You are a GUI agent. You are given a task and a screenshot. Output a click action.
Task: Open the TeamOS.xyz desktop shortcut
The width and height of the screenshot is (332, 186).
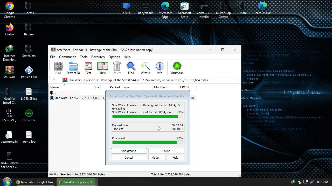[x=262, y=8]
